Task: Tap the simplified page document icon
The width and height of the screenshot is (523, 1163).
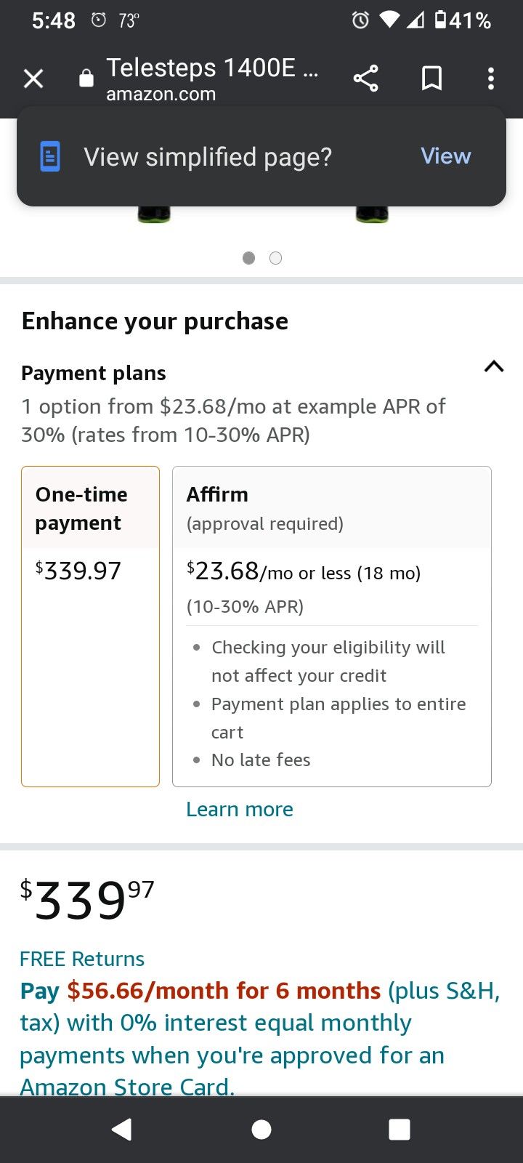Action: coord(50,156)
